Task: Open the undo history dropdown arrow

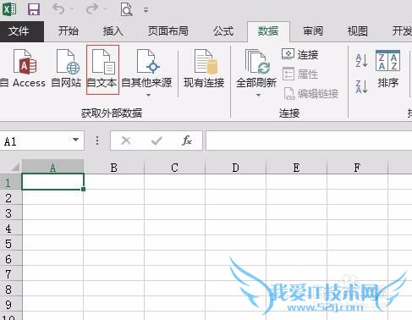Action: pyautogui.click(x=71, y=9)
